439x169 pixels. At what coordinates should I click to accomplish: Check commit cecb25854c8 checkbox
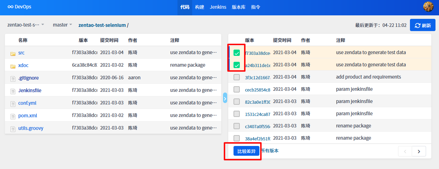237,89
